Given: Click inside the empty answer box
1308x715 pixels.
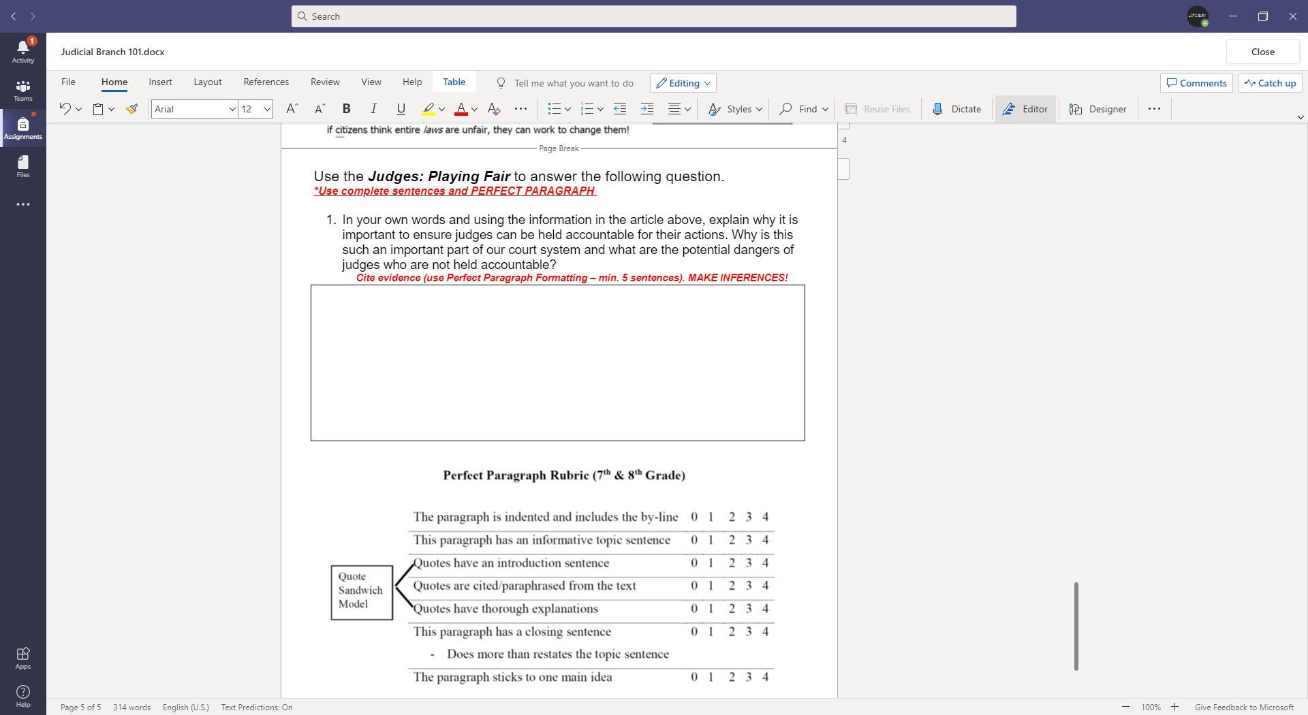Looking at the screenshot, I should tap(557, 363).
